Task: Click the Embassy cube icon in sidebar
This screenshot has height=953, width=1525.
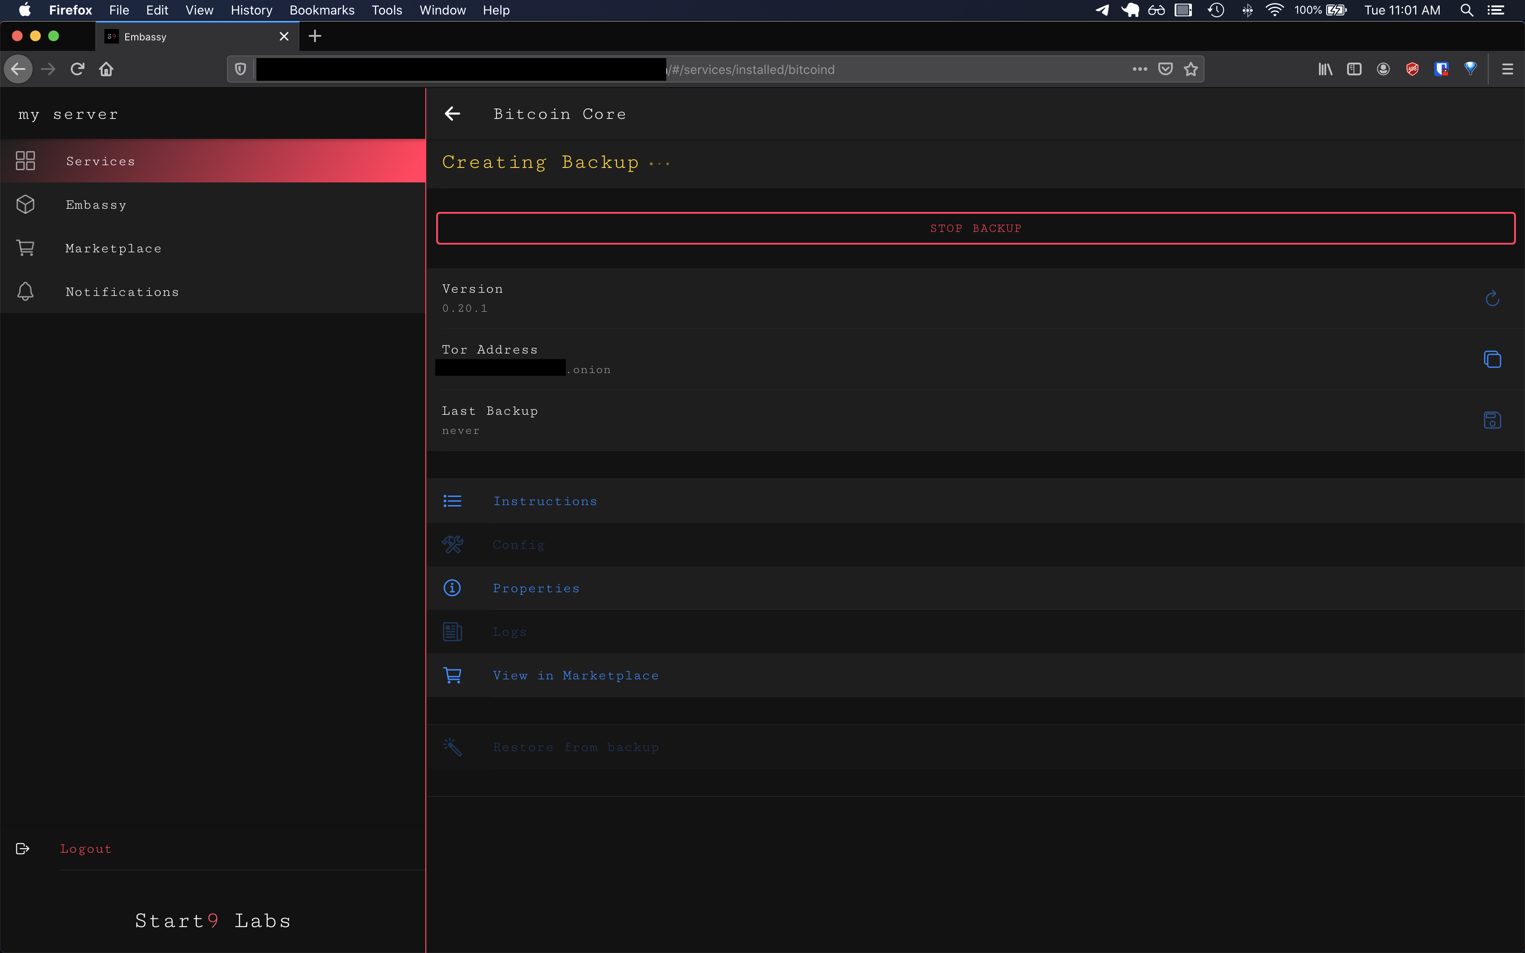Action: point(25,205)
